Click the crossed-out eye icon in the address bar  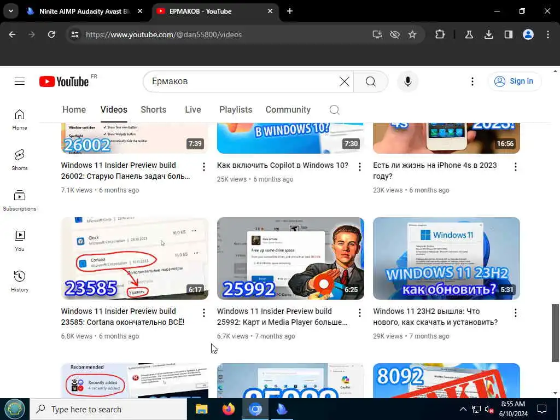[395, 34]
